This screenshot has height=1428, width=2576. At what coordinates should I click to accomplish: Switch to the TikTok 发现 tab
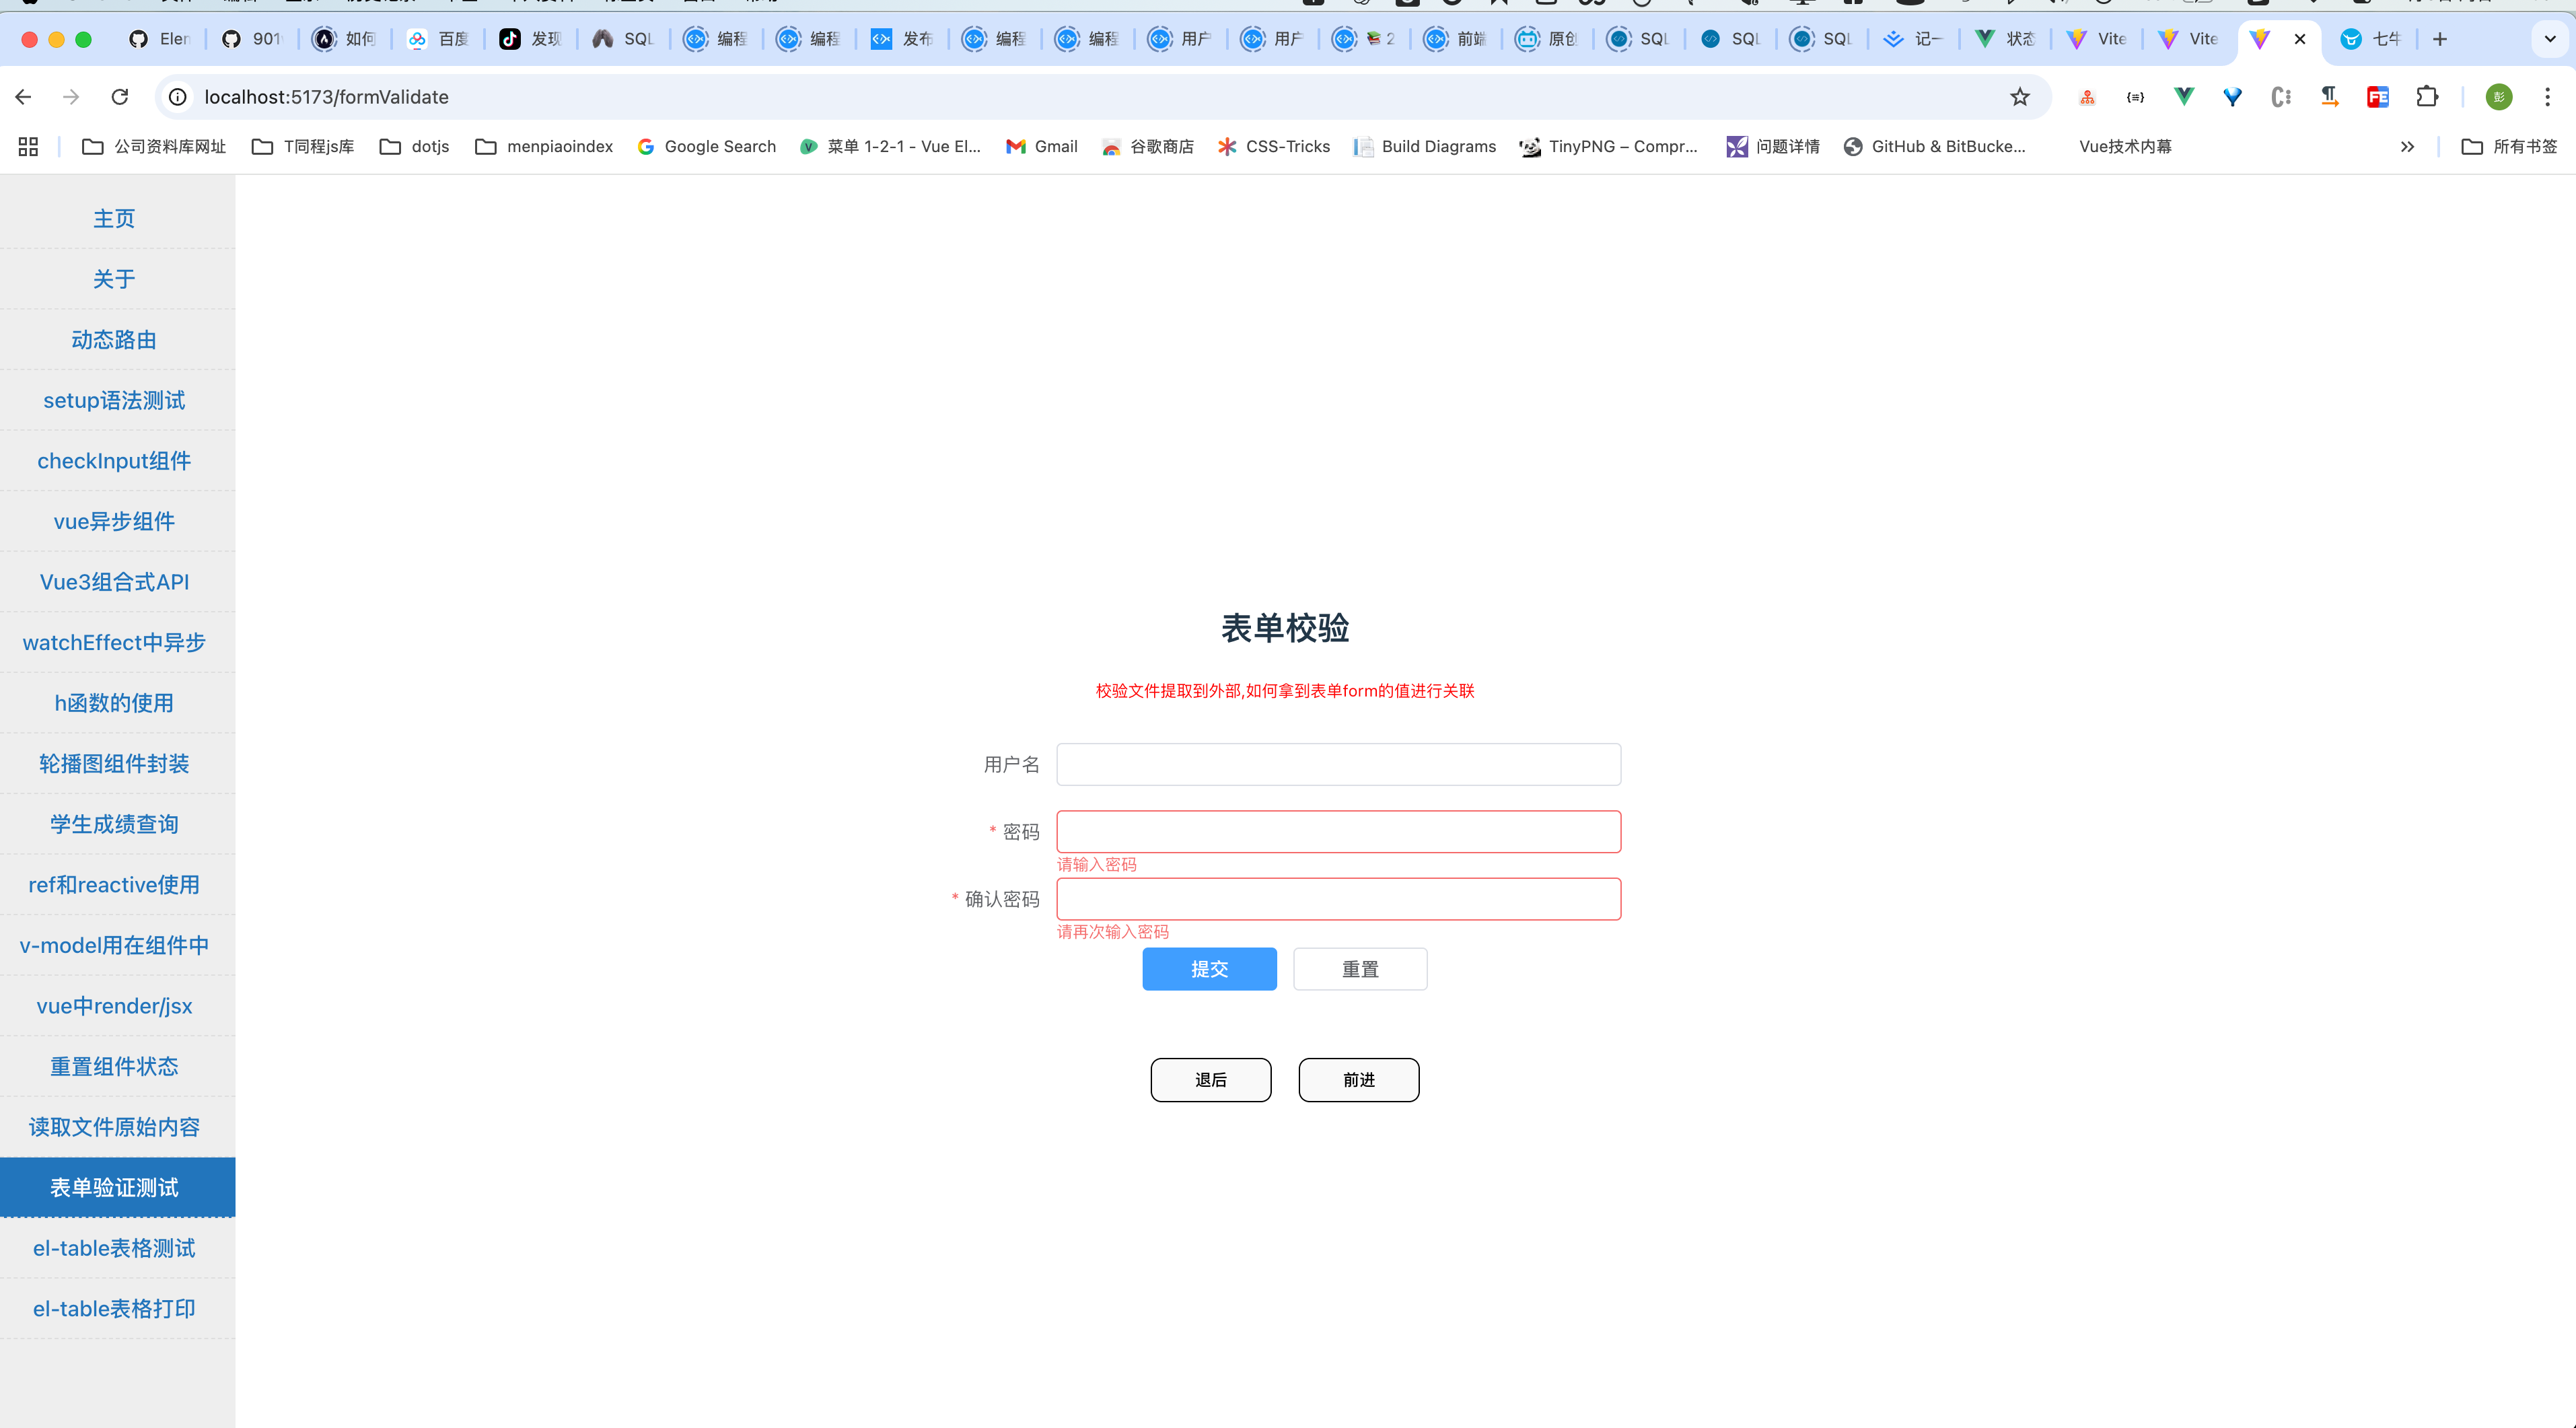[x=531, y=39]
